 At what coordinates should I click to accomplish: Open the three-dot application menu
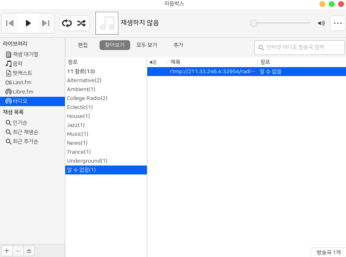coord(337,23)
